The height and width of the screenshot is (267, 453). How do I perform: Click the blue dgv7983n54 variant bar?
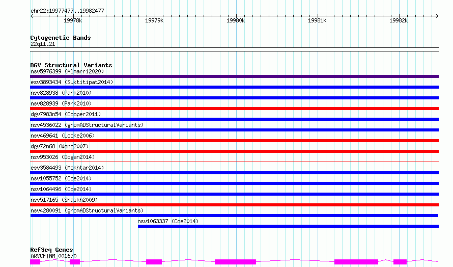[x=234, y=119]
